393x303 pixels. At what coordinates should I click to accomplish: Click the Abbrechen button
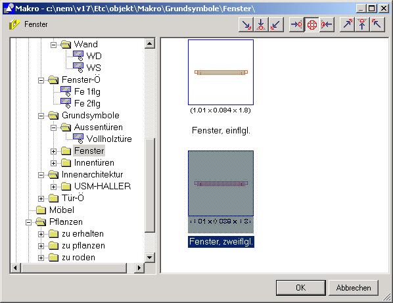pyautogui.click(x=354, y=288)
